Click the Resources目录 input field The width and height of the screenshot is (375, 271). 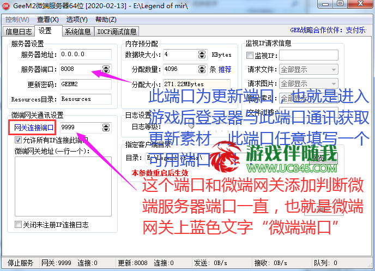point(86,99)
